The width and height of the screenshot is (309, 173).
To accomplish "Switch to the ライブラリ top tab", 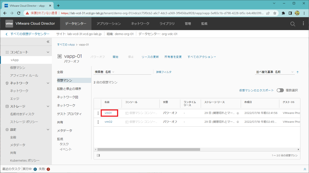I will pos(167,24).
